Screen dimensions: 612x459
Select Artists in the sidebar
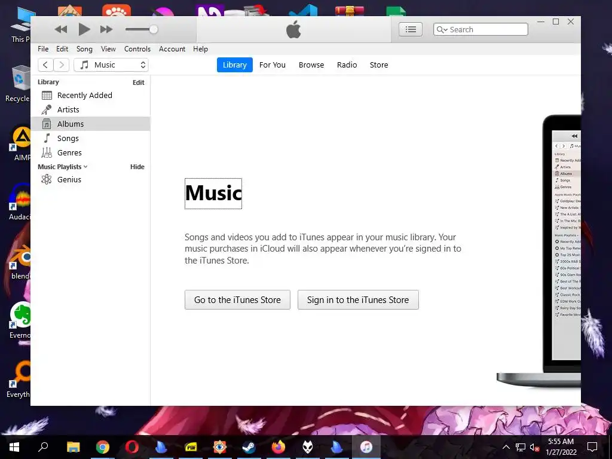(x=90, y=110)
